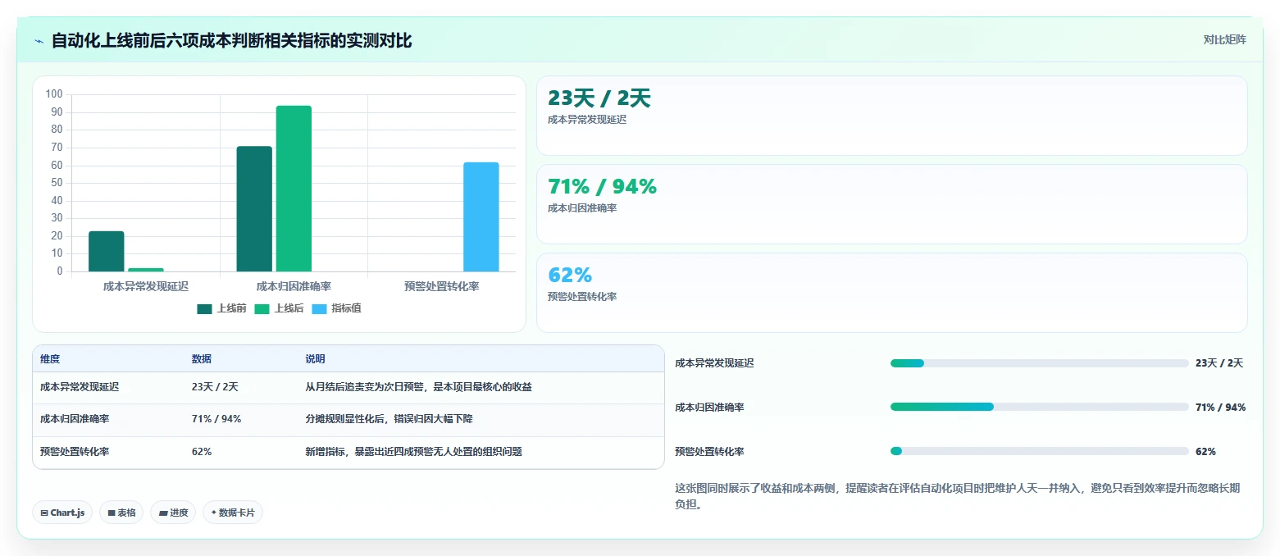
Task: Click the 上线后 bar for 成本异常发现延迟
Action: click(x=146, y=270)
